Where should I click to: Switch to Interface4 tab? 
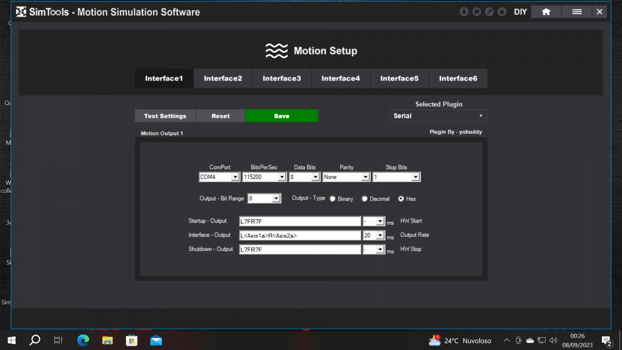341,79
